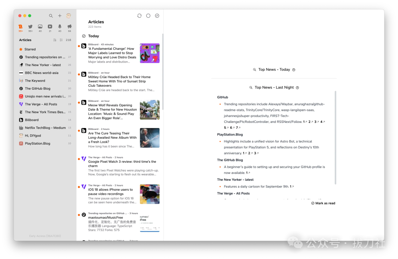
Task: Open the search magnifier in the sidebar
Action: 51,16
